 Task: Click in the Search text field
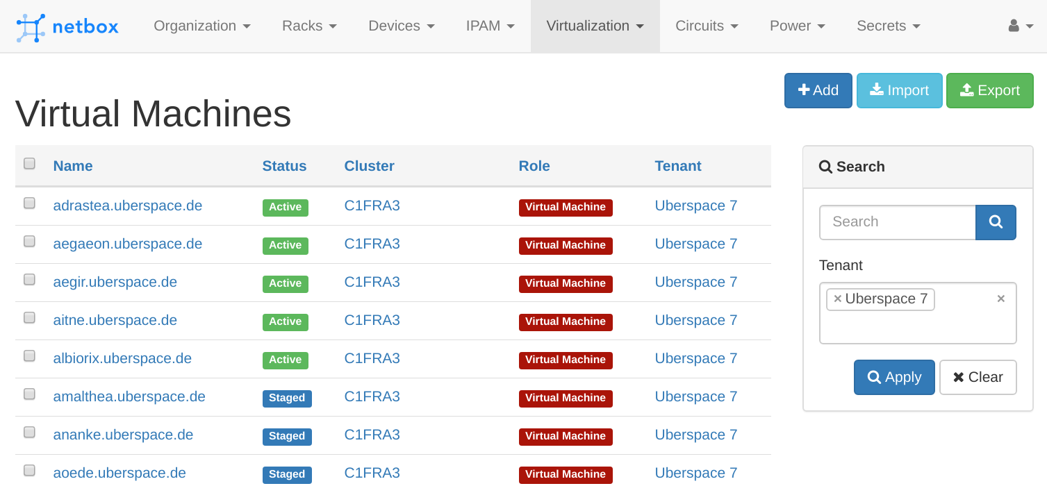(898, 222)
